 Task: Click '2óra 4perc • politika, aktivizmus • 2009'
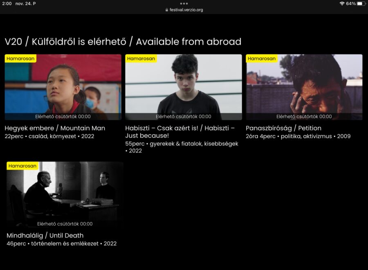[x=298, y=136]
